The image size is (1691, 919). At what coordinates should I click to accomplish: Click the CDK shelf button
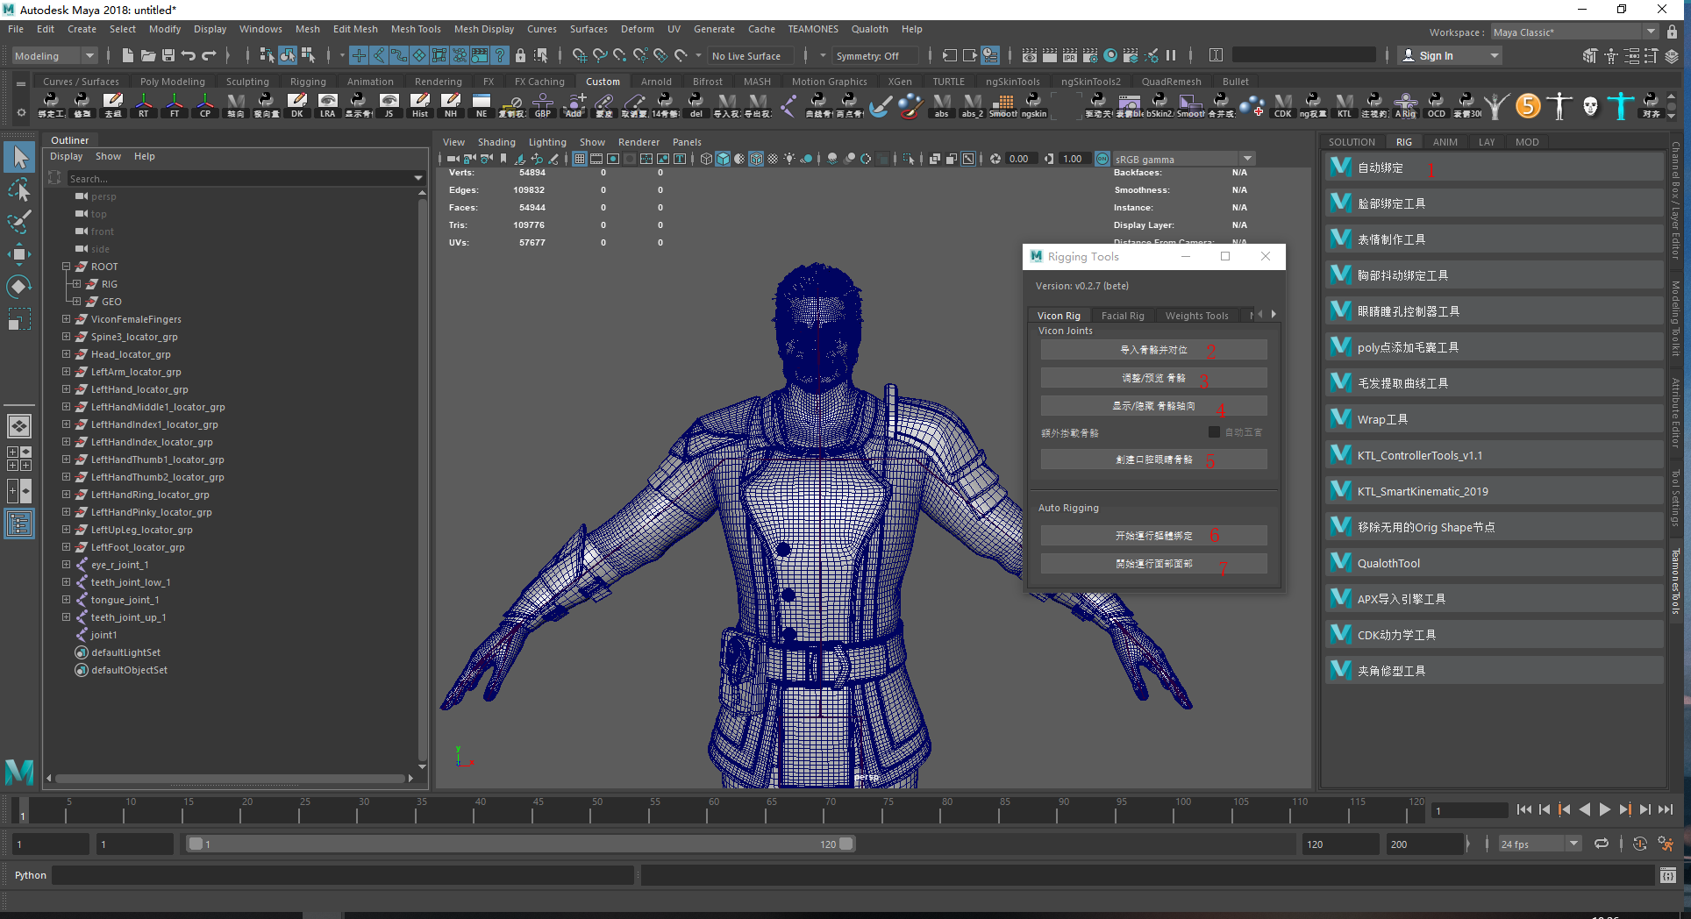[x=1282, y=105]
